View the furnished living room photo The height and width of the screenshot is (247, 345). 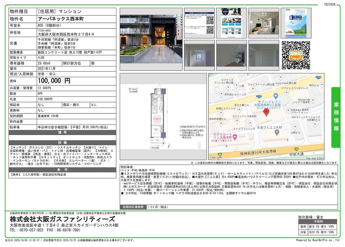263,23
